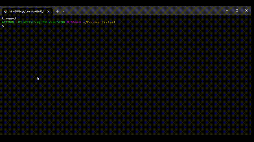Screen dimensions: 254x142
Task: Click the (.venv) text in terminal
Action: (9, 18)
